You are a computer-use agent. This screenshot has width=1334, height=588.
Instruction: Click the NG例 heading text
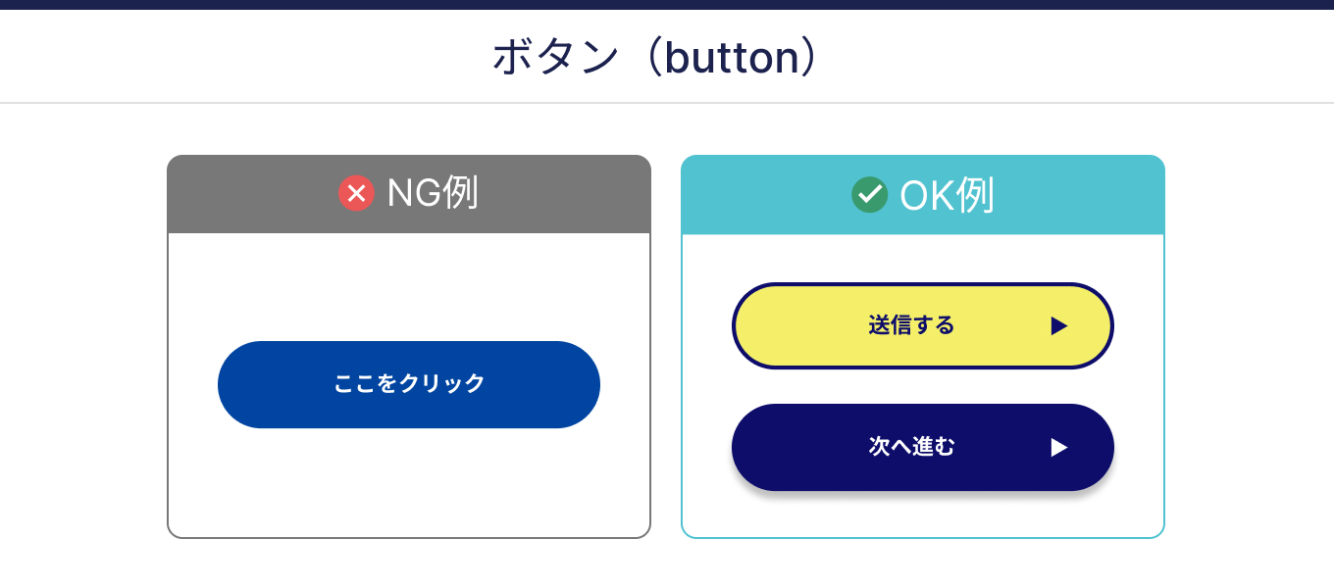coord(432,193)
